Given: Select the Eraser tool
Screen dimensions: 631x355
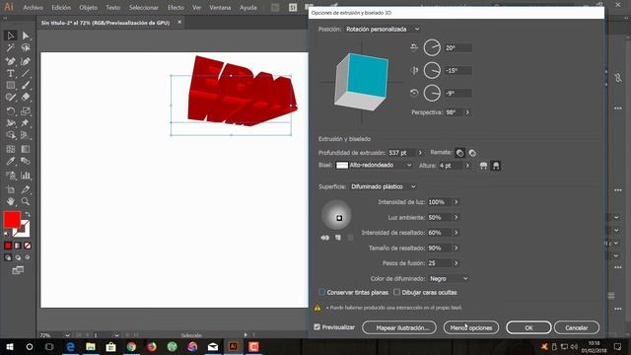Looking at the screenshot, I should click(26, 97).
